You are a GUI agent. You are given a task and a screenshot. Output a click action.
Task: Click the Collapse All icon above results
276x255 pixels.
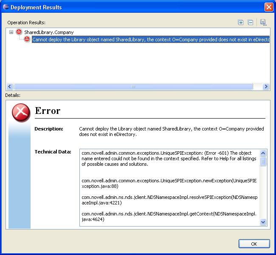(251, 23)
